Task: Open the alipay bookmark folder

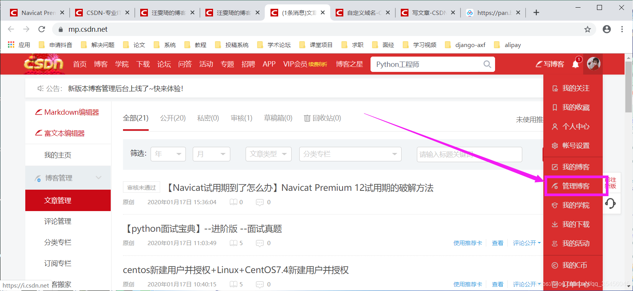Action: click(508, 45)
